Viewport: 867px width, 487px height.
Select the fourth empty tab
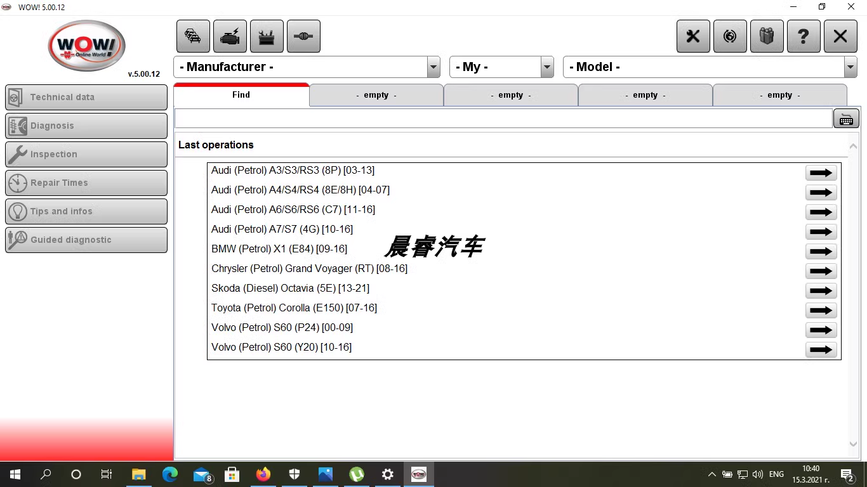pos(780,95)
